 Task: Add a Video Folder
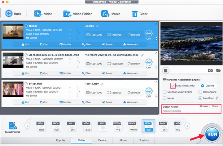(x=77, y=14)
